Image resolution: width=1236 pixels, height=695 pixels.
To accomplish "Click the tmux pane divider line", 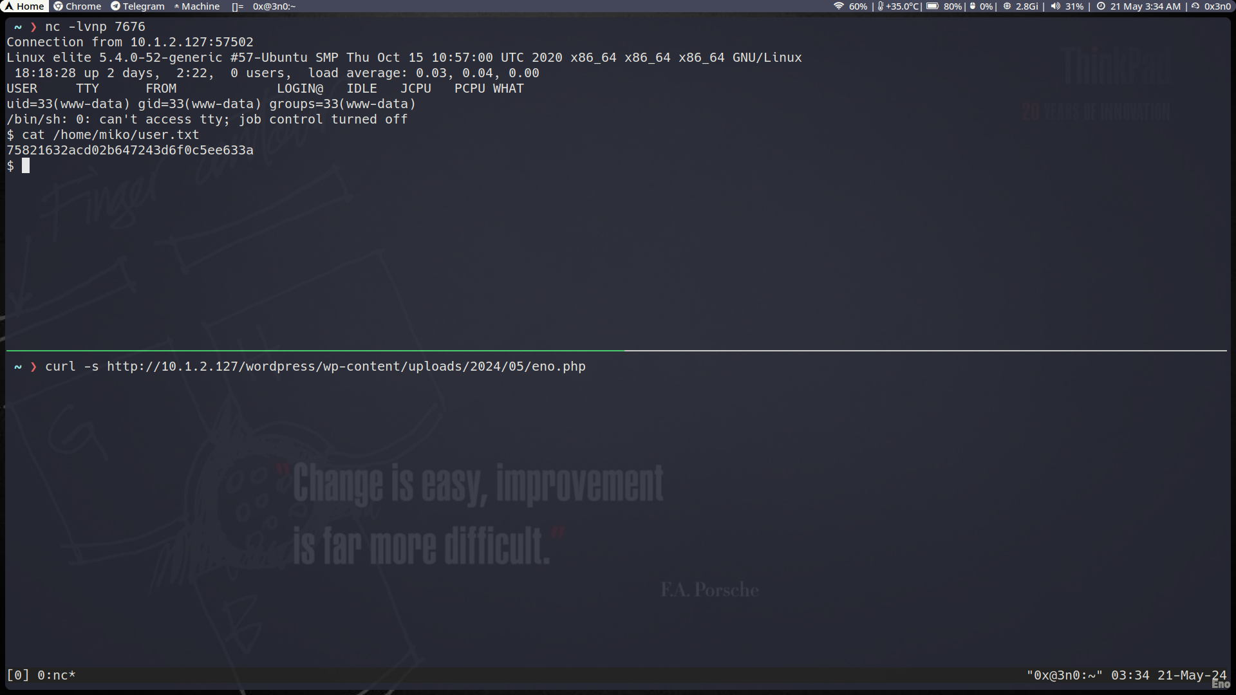I will pyautogui.click(x=617, y=351).
